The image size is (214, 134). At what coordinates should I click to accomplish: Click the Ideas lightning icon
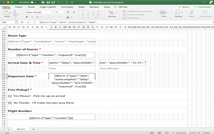(192, 13)
